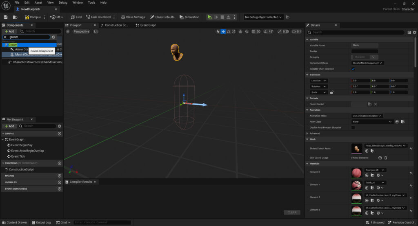Click the Tongue material thumbnail for Element 0
The image size is (418, 226).
coord(356,173)
